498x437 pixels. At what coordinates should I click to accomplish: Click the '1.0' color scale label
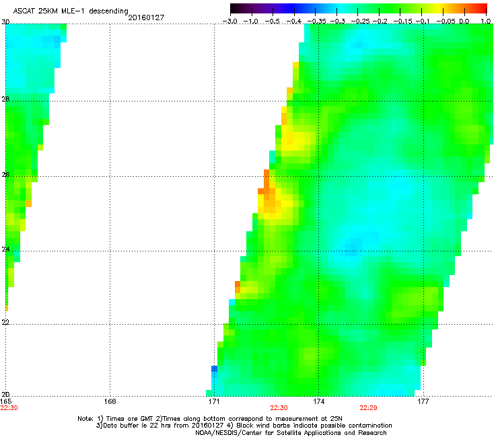pos(486,22)
